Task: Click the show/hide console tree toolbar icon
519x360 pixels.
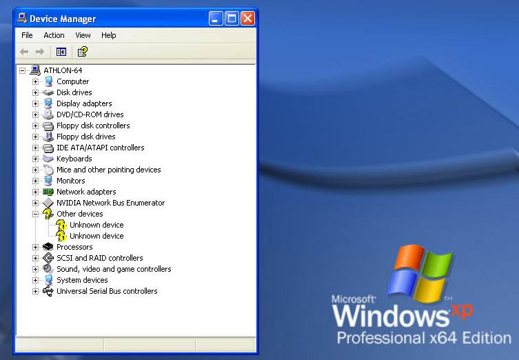Action: pos(61,52)
